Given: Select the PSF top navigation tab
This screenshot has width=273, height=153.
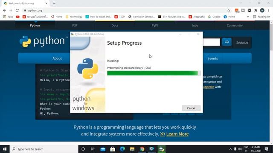Looking at the screenshot, I should pos(75,25).
